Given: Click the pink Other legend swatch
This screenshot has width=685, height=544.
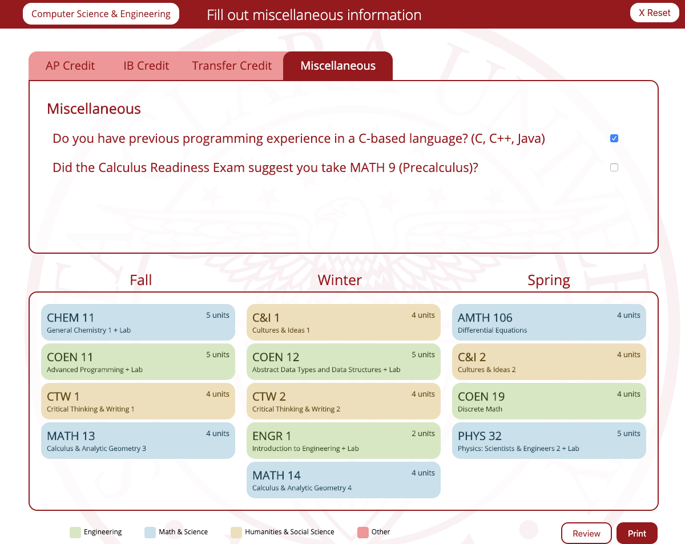Looking at the screenshot, I should pos(362,532).
